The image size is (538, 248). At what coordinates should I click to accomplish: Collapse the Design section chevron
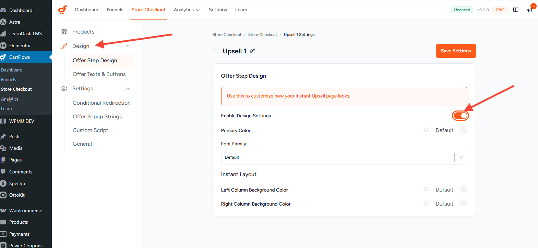[128, 46]
